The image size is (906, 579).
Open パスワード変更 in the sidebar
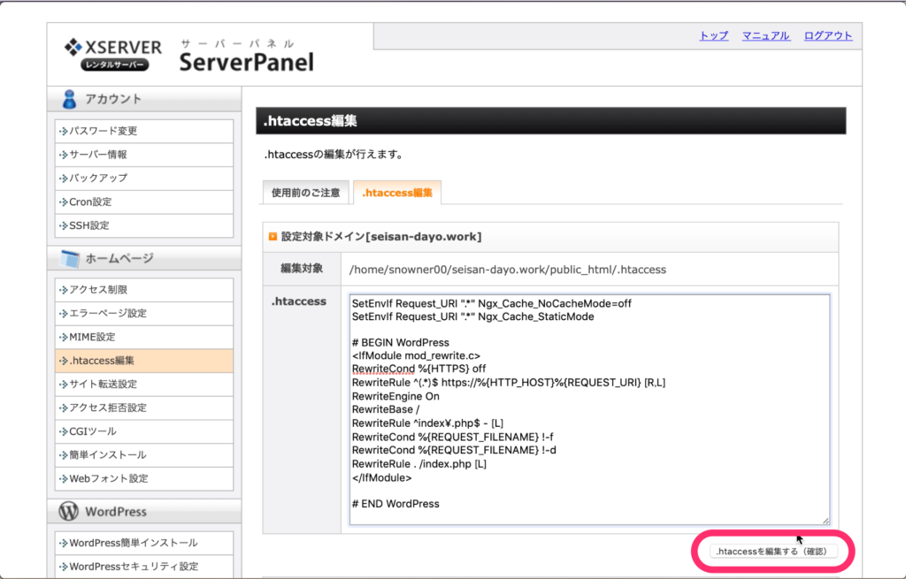tap(103, 131)
